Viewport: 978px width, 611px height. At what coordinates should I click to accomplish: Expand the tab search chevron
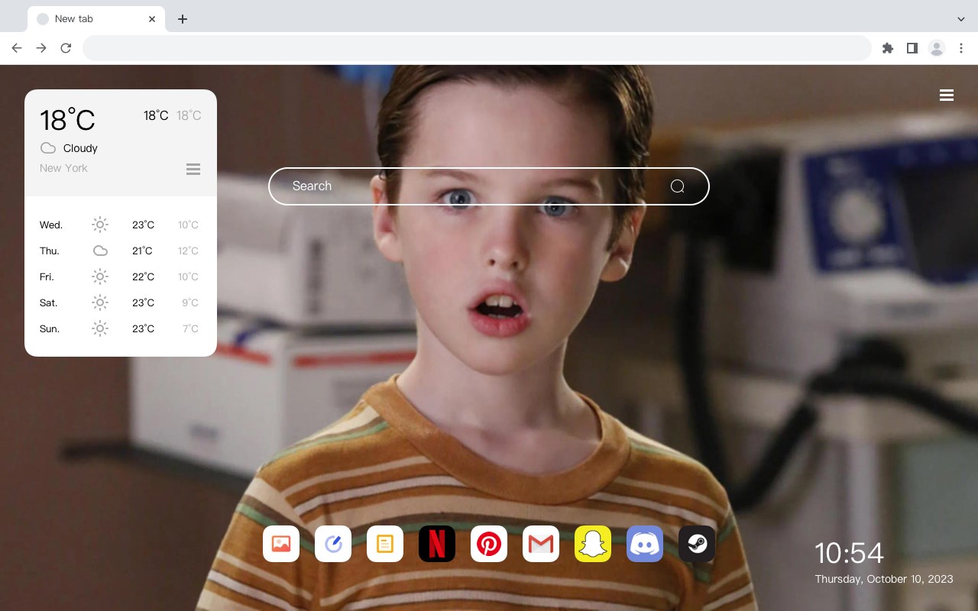tap(961, 19)
